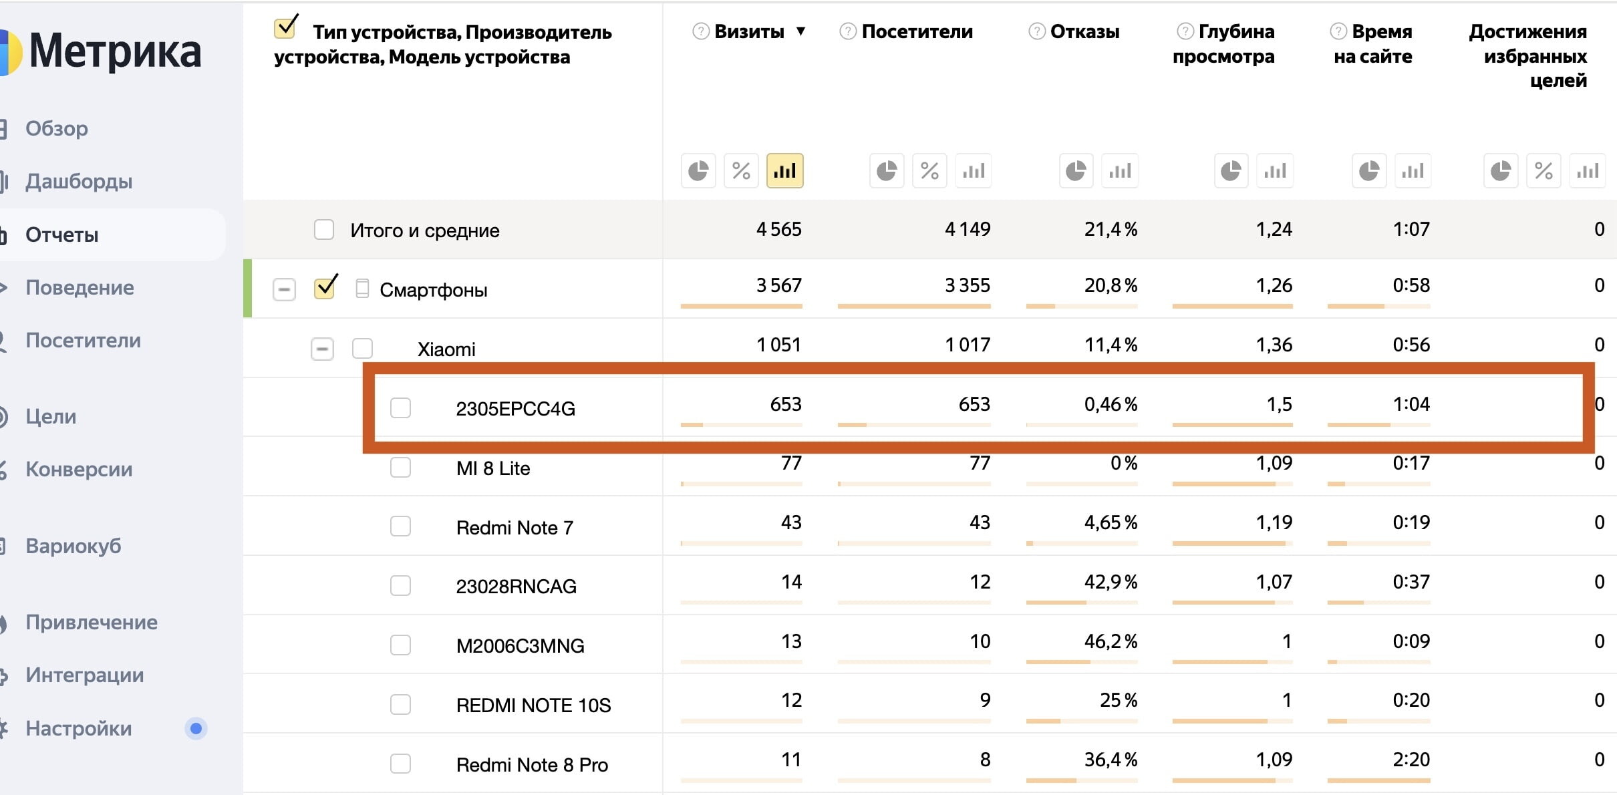Open Привлечение in sidebar
Screen dimensions: 1617x795
point(92,622)
